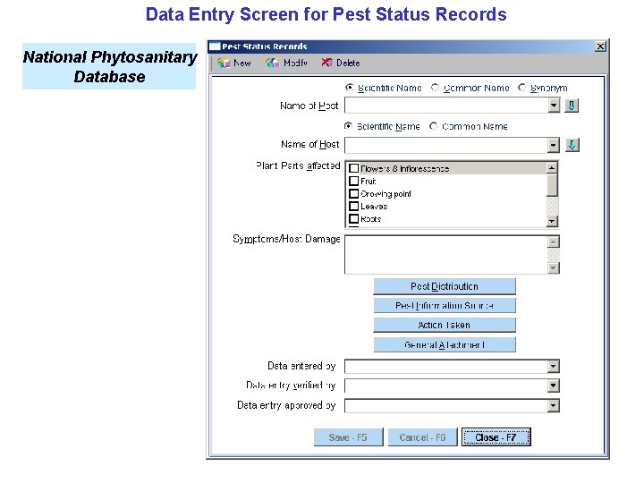The height and width of the screenshot is (483, 644).
Task: Check the Fruit checkbox
Action: click(353, 181)
